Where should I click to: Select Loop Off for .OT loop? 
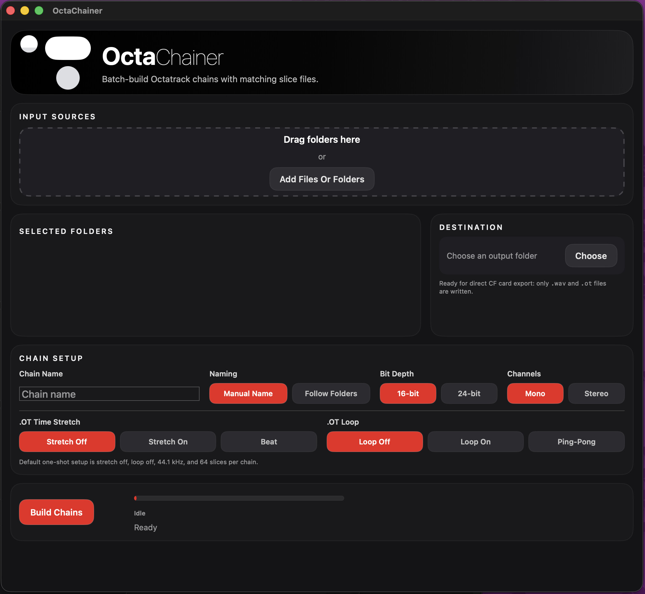pos(374,442)
